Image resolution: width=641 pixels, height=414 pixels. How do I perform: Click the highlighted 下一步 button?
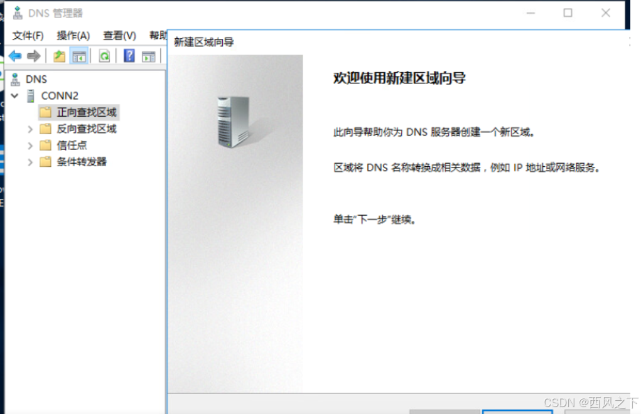point(517,411)
